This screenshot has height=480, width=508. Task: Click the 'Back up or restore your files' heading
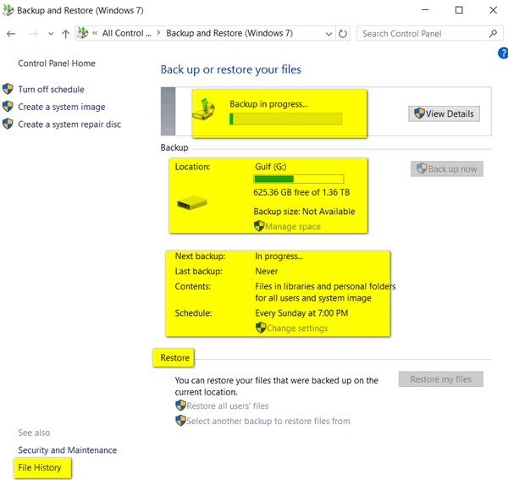pyautogui.click(x=230, y=69)
